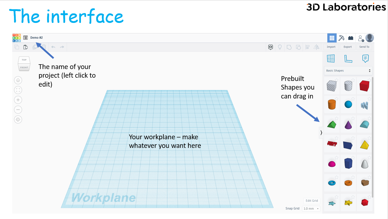
Task: Click the Export button
Action: pos(348,47)
